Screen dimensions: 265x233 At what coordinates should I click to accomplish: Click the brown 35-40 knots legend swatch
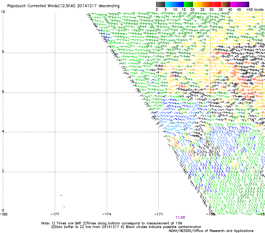pyautogui.click(x=226, y=4)
